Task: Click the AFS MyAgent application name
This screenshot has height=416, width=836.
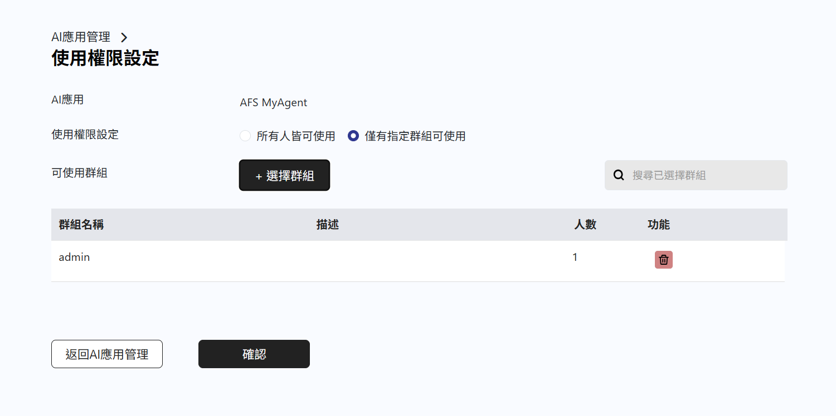Action: pos(274,103)
